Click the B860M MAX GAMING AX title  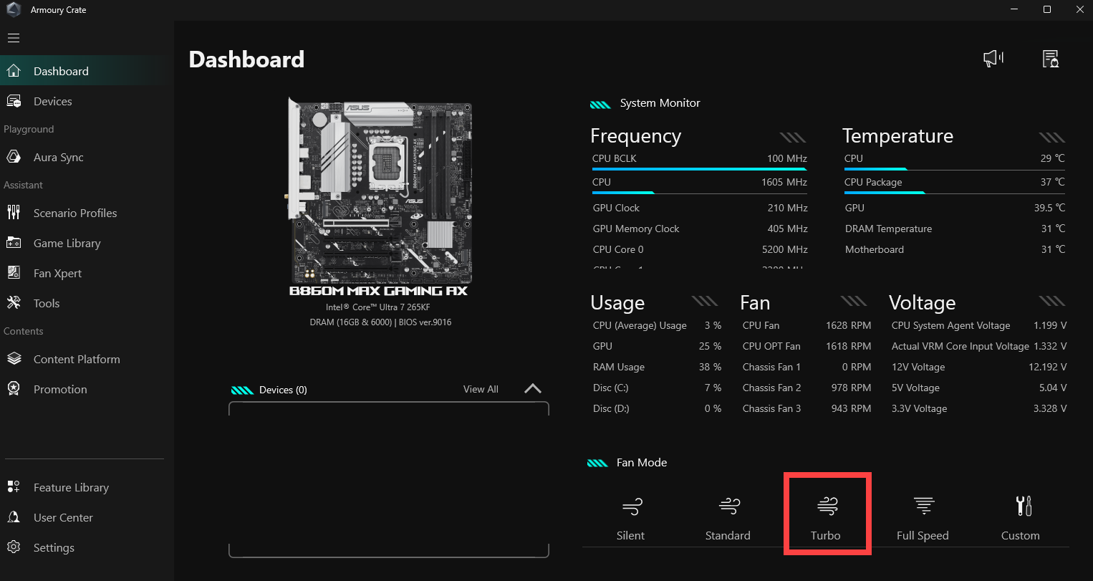coord(378,291)
